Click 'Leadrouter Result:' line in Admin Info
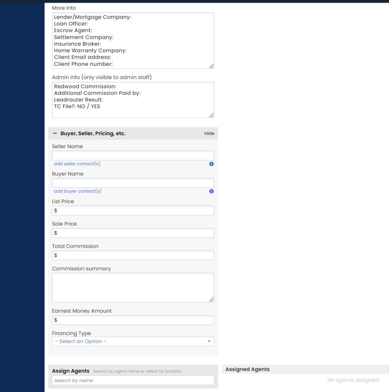 coord(78,100)
